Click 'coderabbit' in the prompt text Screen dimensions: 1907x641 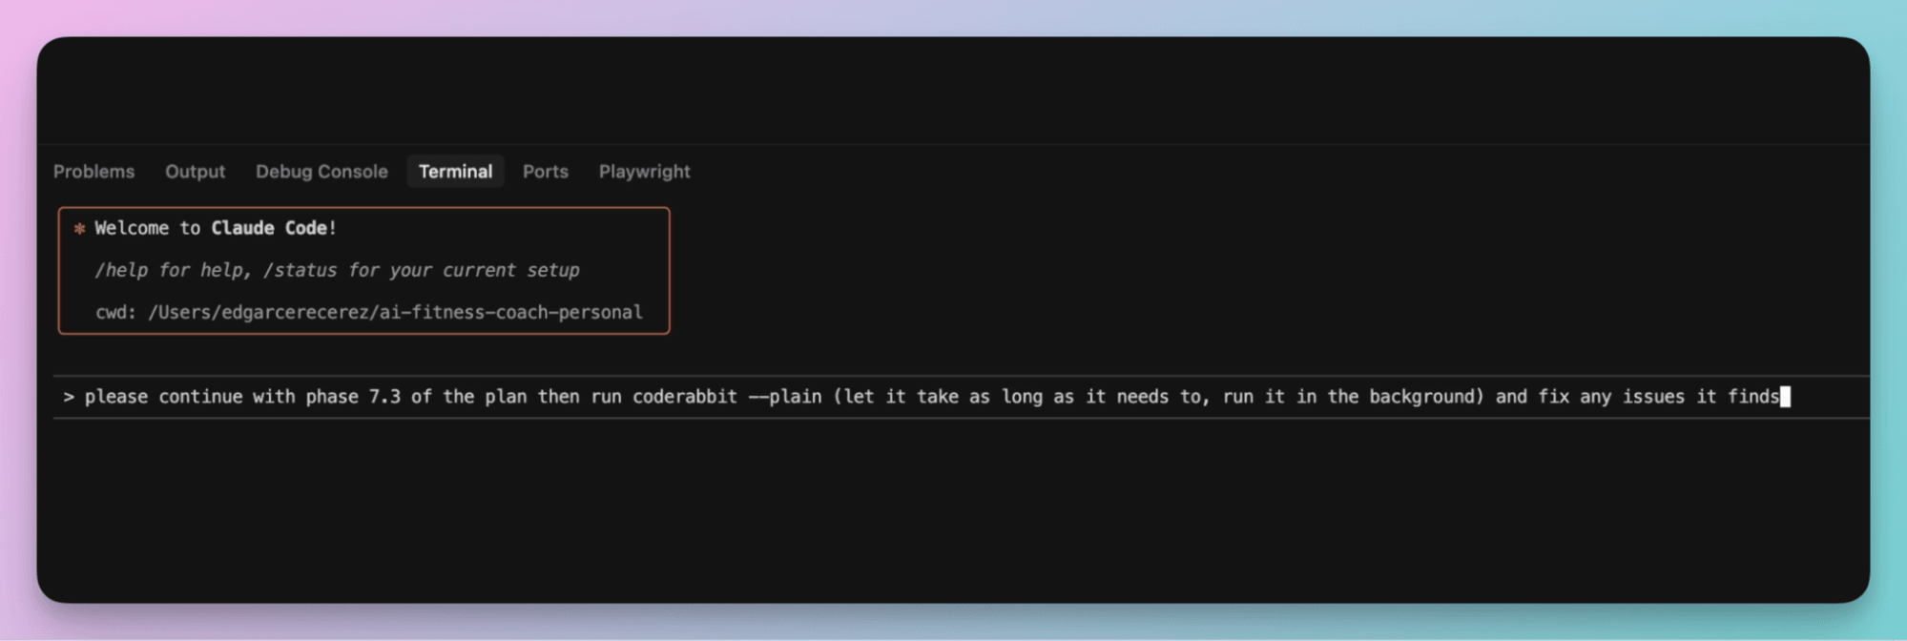click(x=684, y=397)
